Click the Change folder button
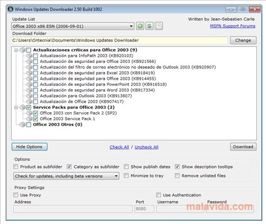This screenshot has width=266, height=224. [x=243, y=40]
